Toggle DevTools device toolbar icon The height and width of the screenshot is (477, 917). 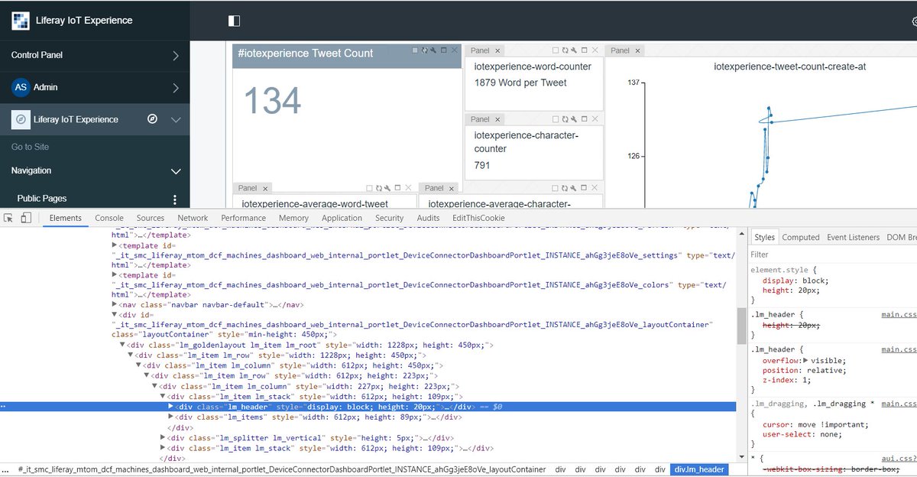pos(26,218)
